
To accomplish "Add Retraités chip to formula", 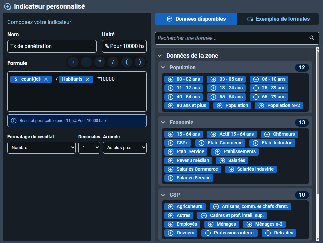I will coord(279,233).
